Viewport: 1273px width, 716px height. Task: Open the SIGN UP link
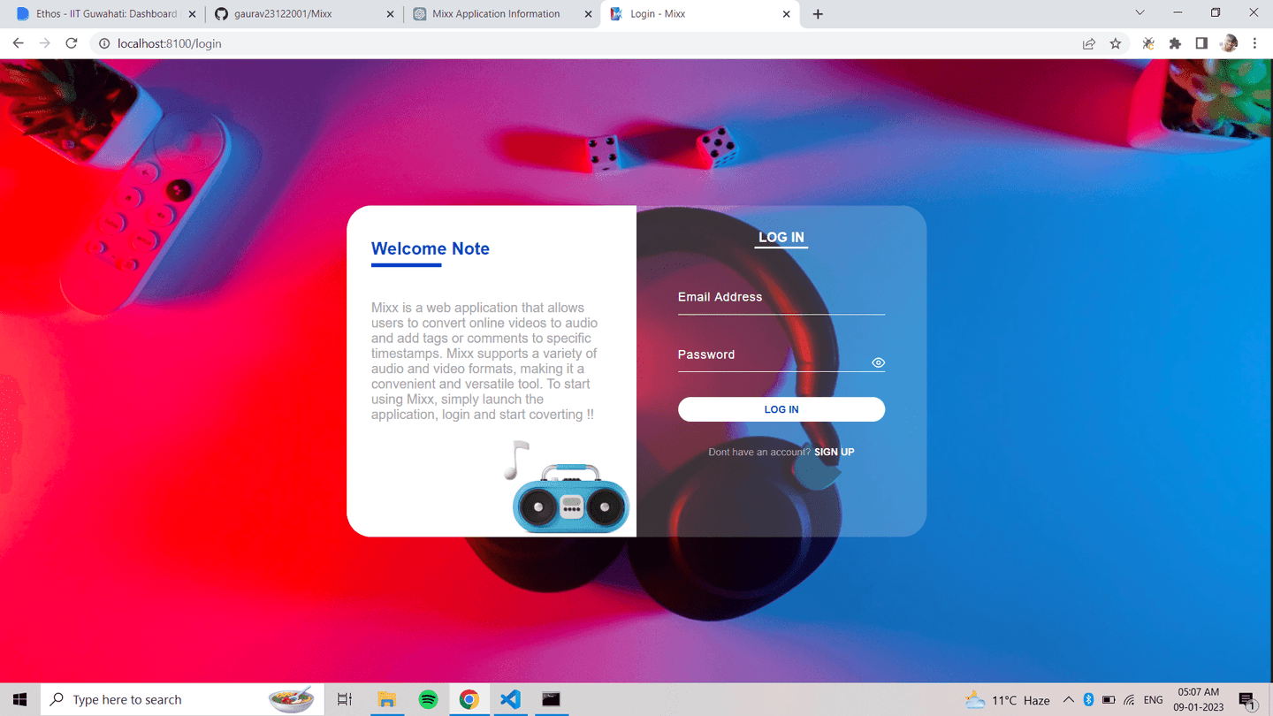click(834, 452)
